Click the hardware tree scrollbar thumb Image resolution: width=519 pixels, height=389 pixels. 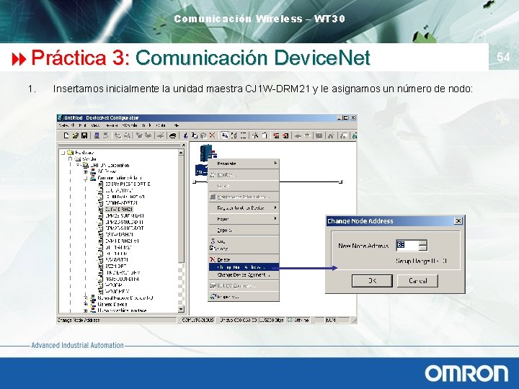pos(181,209)
